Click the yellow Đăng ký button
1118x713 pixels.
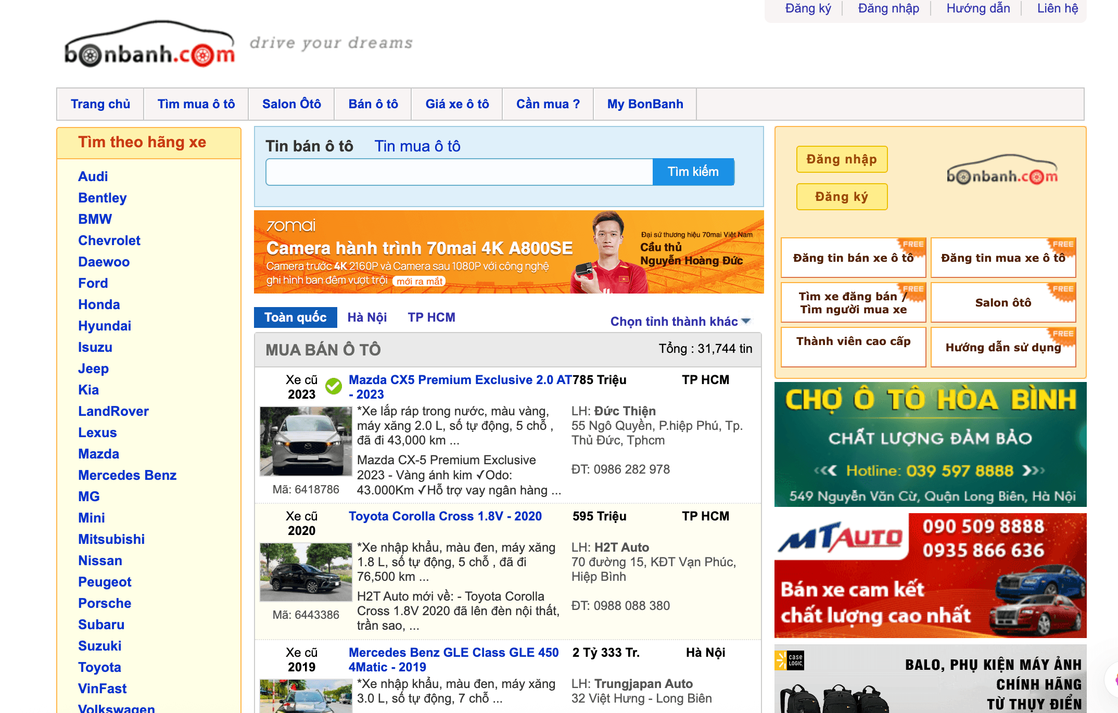point(842,197)
